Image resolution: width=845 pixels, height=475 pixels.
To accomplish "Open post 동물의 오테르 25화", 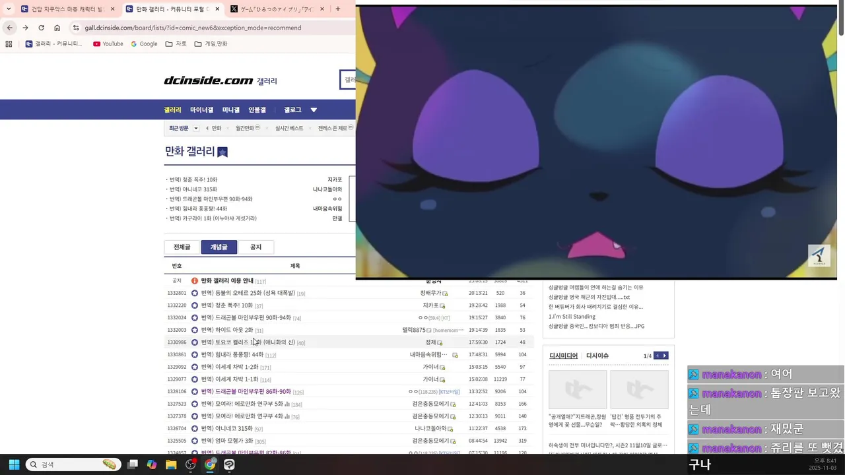I will [248, 293].
